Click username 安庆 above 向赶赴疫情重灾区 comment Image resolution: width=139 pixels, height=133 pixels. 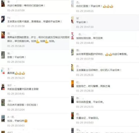pos(10,85)
